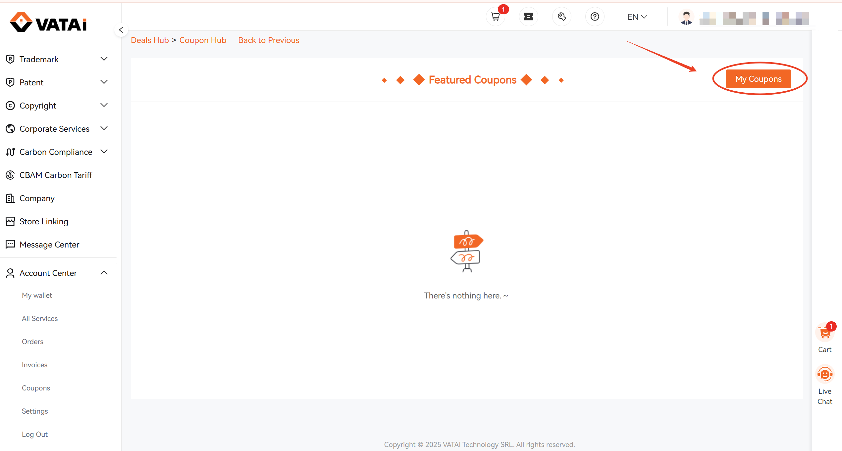This screenshot has width=842, height=451.
Task: Open Deals Hub breadcrumb link
Action: (150, 40)
